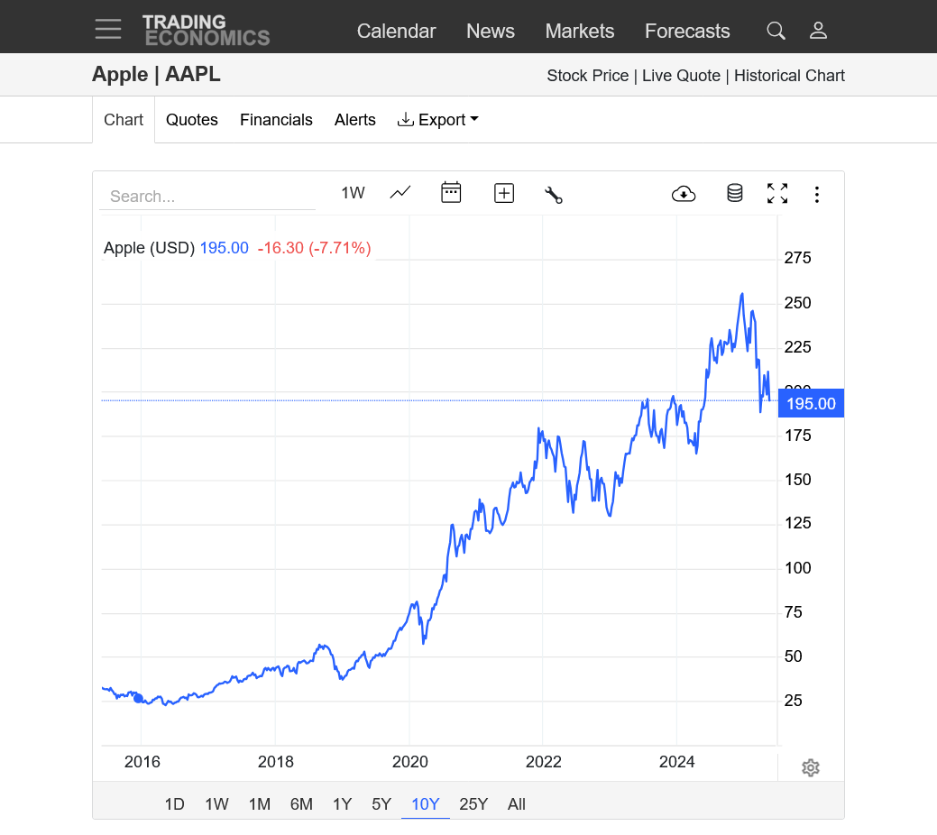
Task: Focus the chart Search field
Action: point(207,196)
